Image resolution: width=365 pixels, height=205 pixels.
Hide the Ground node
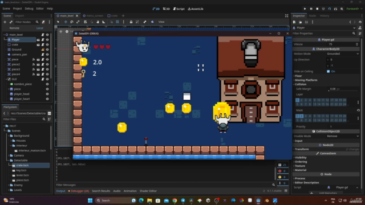coord(47,50)
